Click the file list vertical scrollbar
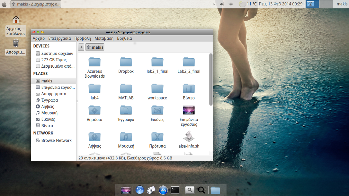The image size is (349, 196). coord(211,80)
